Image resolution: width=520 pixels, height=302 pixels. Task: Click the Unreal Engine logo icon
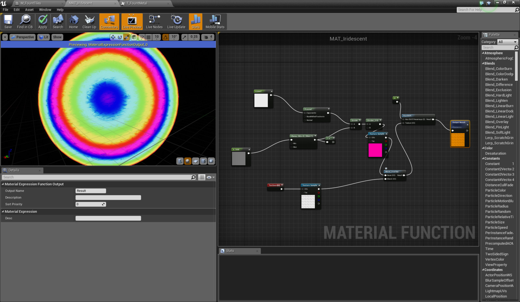[x=4, y=3]
